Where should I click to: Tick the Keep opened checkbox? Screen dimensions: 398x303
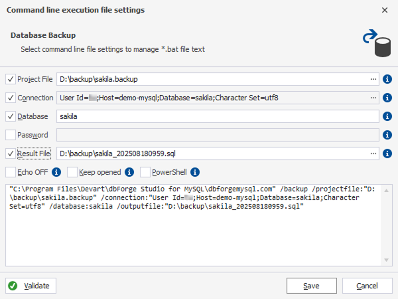73,173
